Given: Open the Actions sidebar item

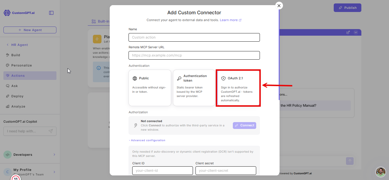Looking at the screenshot, I should tap(30, 76).
